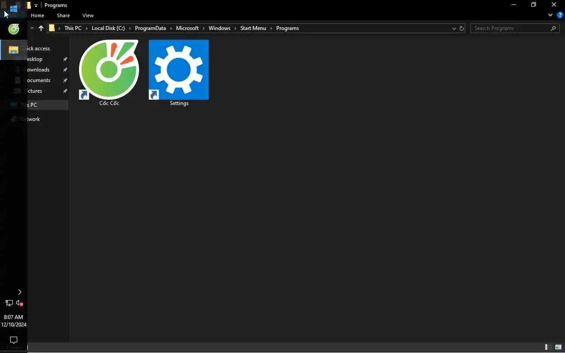Navigate to the Microsoft breadcrumb
The height and width of the screenshot is (353, 565).
pos(187,28)
